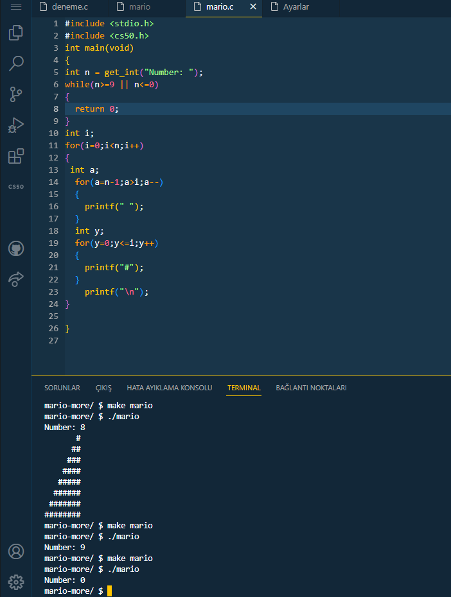Open the HATA AYIKLAMA KONSOLU tab
Screen dimensions: 451x597
(170, 388)
